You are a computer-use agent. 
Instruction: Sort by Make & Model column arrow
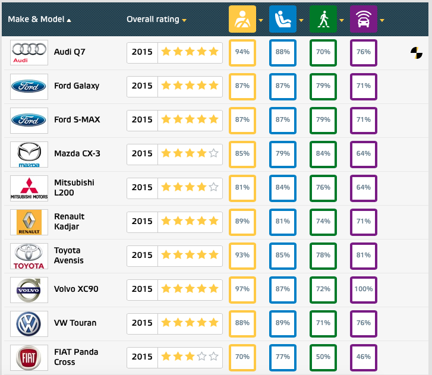pyautogui.click(x=69, y=20)
